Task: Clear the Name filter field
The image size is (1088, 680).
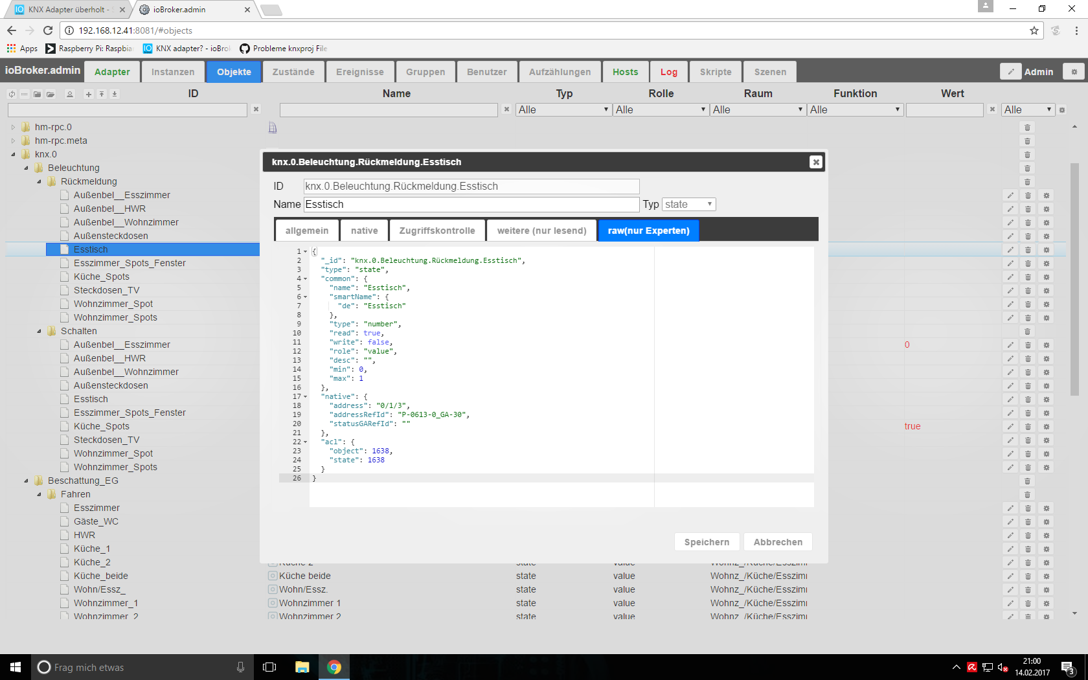Action: point(506,109)
